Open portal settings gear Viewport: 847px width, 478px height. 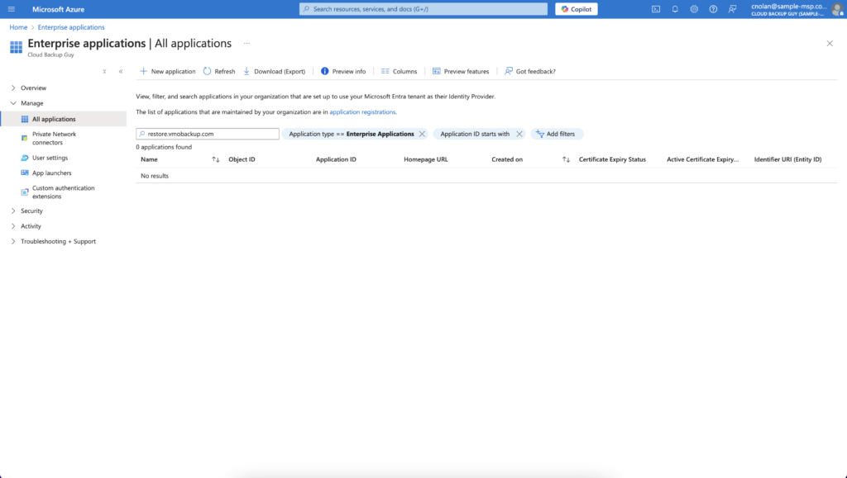pos(694,9)
